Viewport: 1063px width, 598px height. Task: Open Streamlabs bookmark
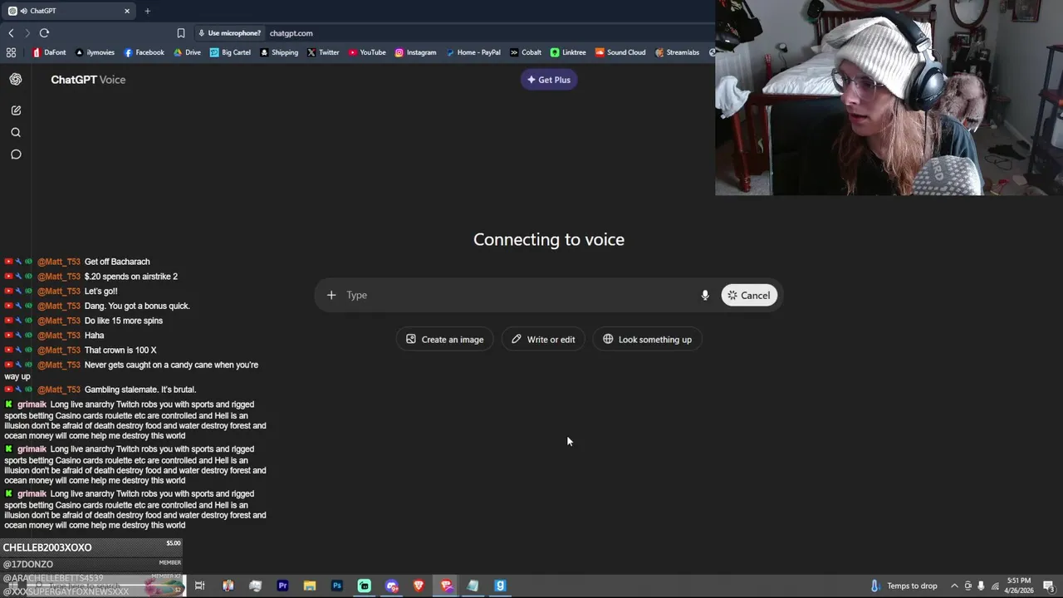(678, 52)
